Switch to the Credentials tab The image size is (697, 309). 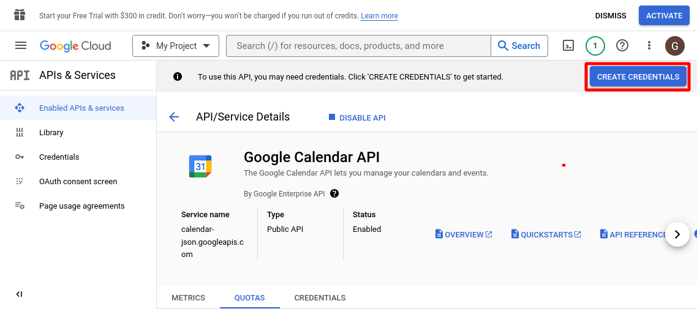tap(320, 298)
